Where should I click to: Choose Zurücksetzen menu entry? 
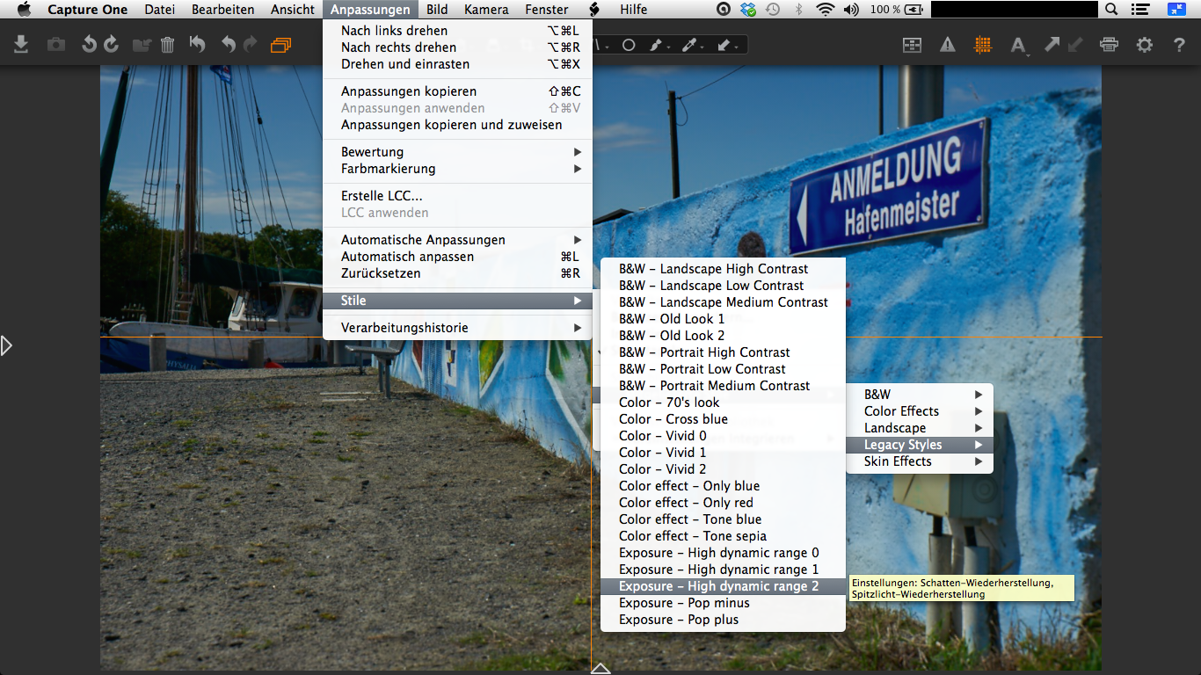point(457,273)
